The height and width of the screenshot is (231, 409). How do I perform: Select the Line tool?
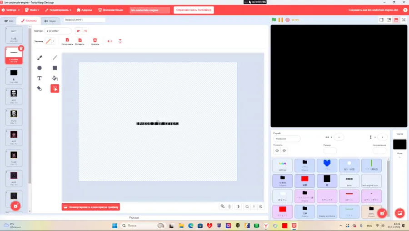click(55, 57)
